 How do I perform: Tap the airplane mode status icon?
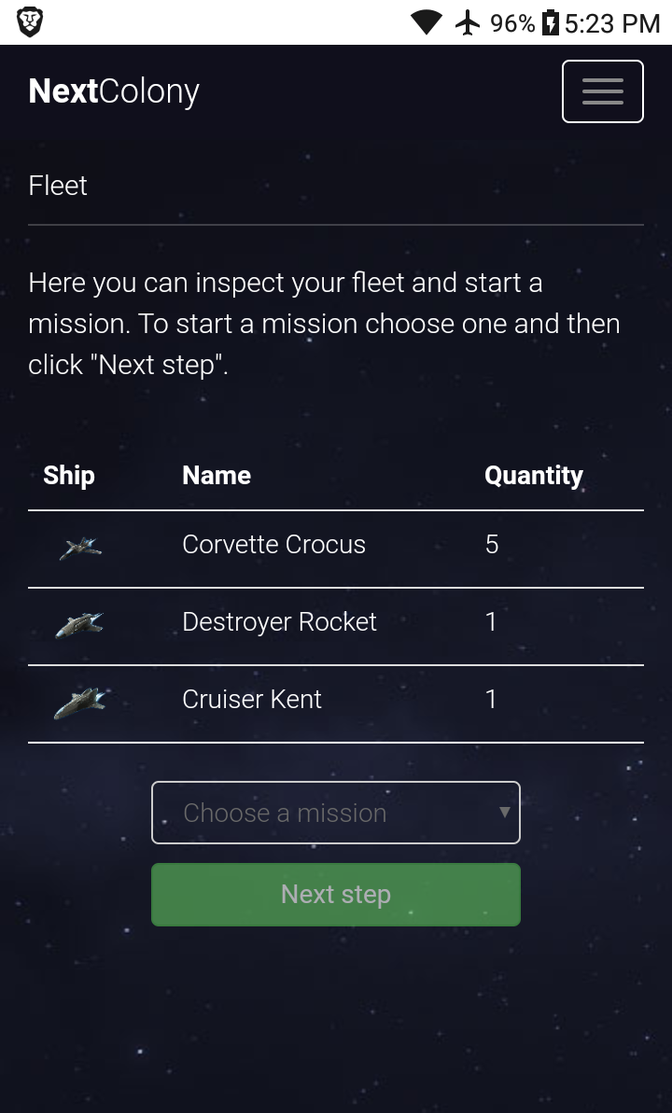pyautogui.click(x=467, y=22)
